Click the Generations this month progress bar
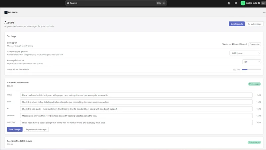 (x=251, y=70)
